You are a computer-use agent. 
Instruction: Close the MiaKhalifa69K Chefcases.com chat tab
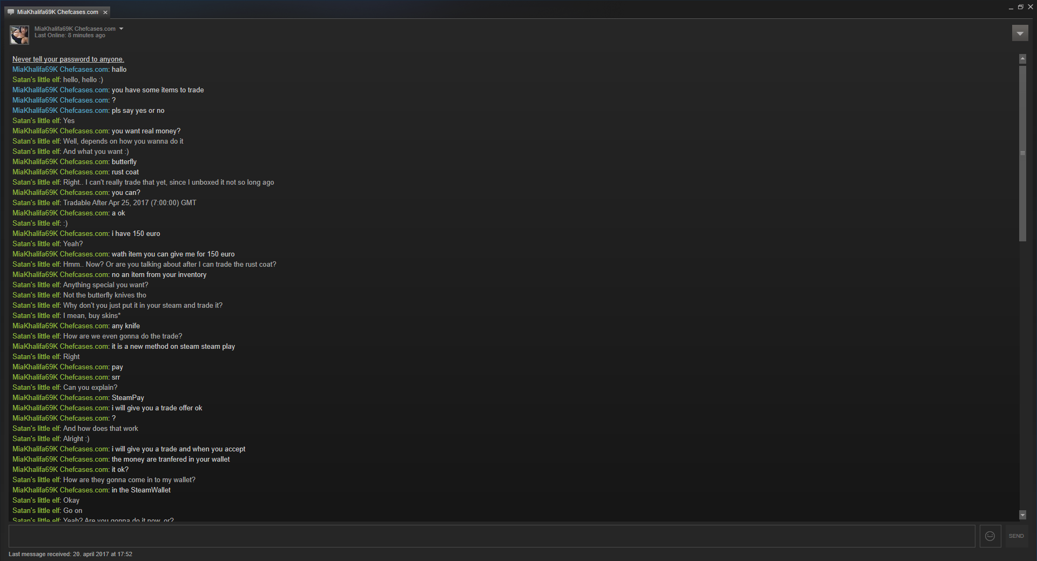(x=105, y=12)
